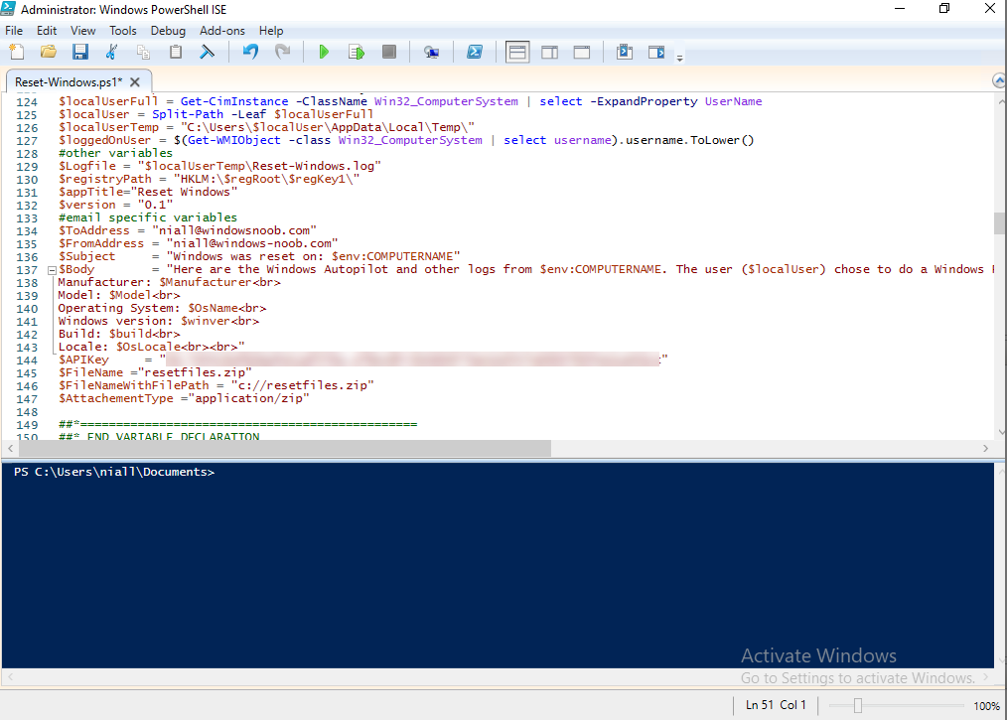
Task: Show the command add-on pane
Action: click(x=656, y=52)
